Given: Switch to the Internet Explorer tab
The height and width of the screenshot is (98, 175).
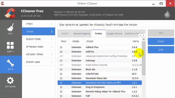Looking at the screenshot, I should click(82, 33).
